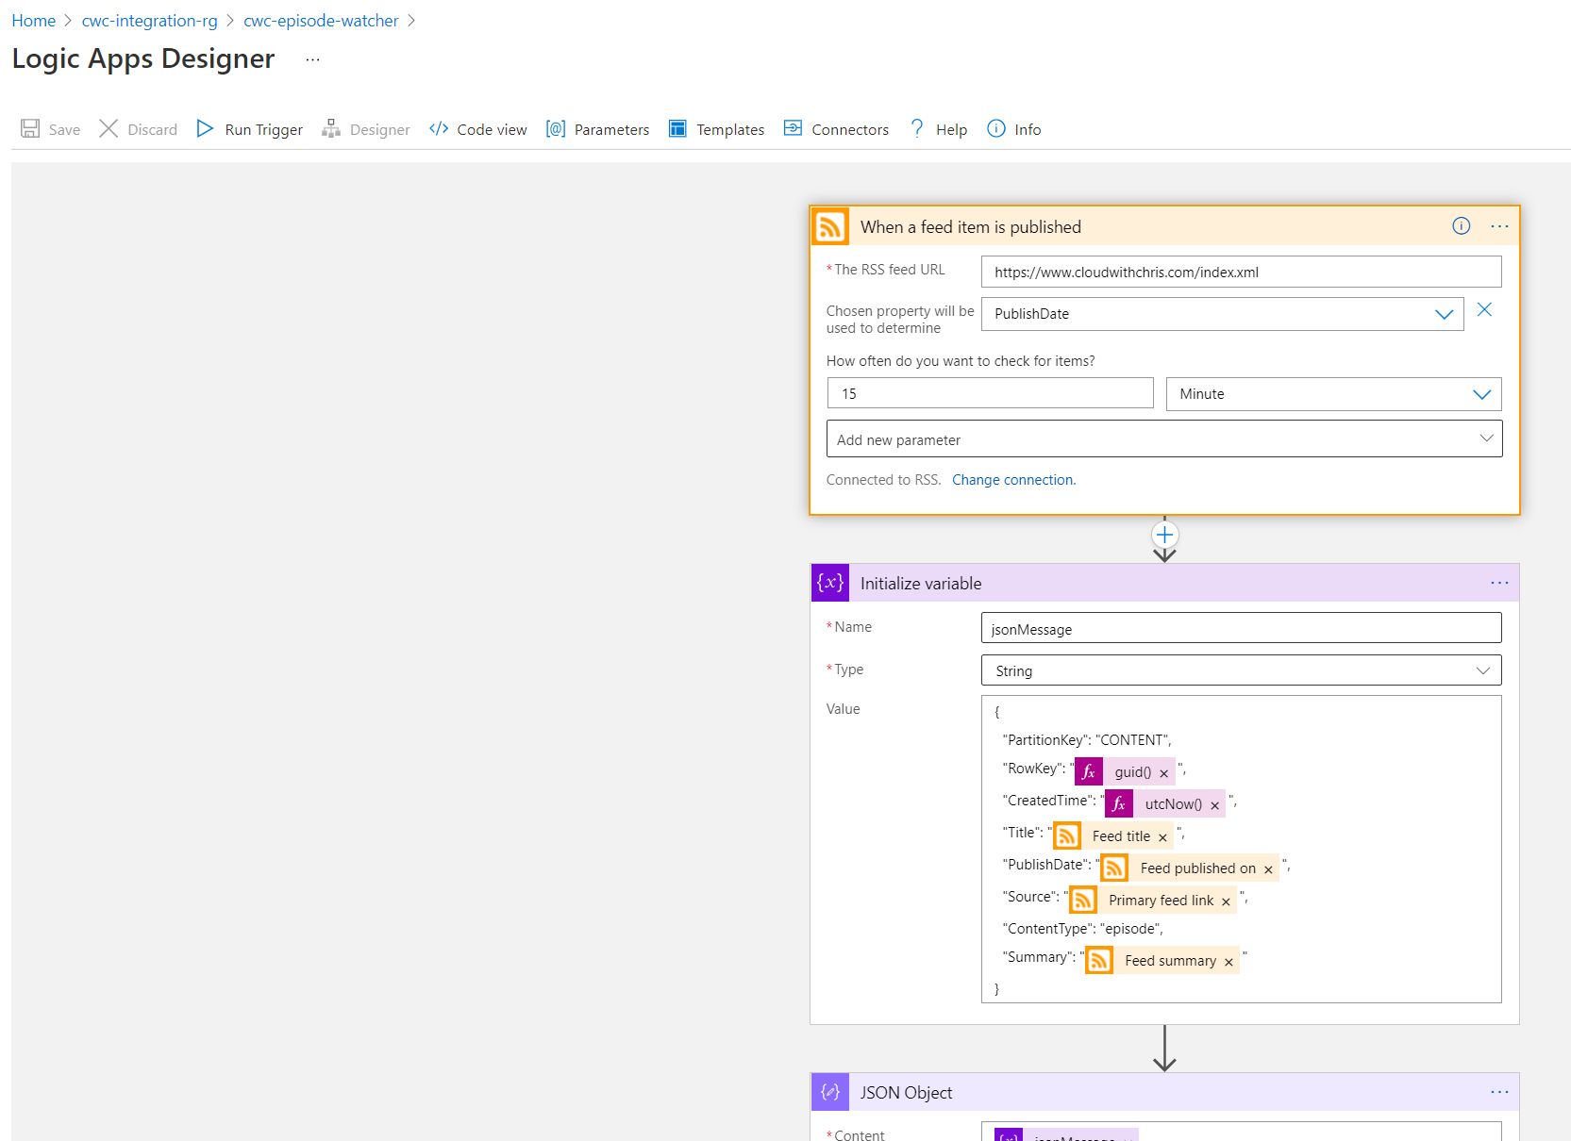This screenshot has width=1571, height=1141.
Task: Open the PublishDate property dropdown
Action: pos(1443,313)
